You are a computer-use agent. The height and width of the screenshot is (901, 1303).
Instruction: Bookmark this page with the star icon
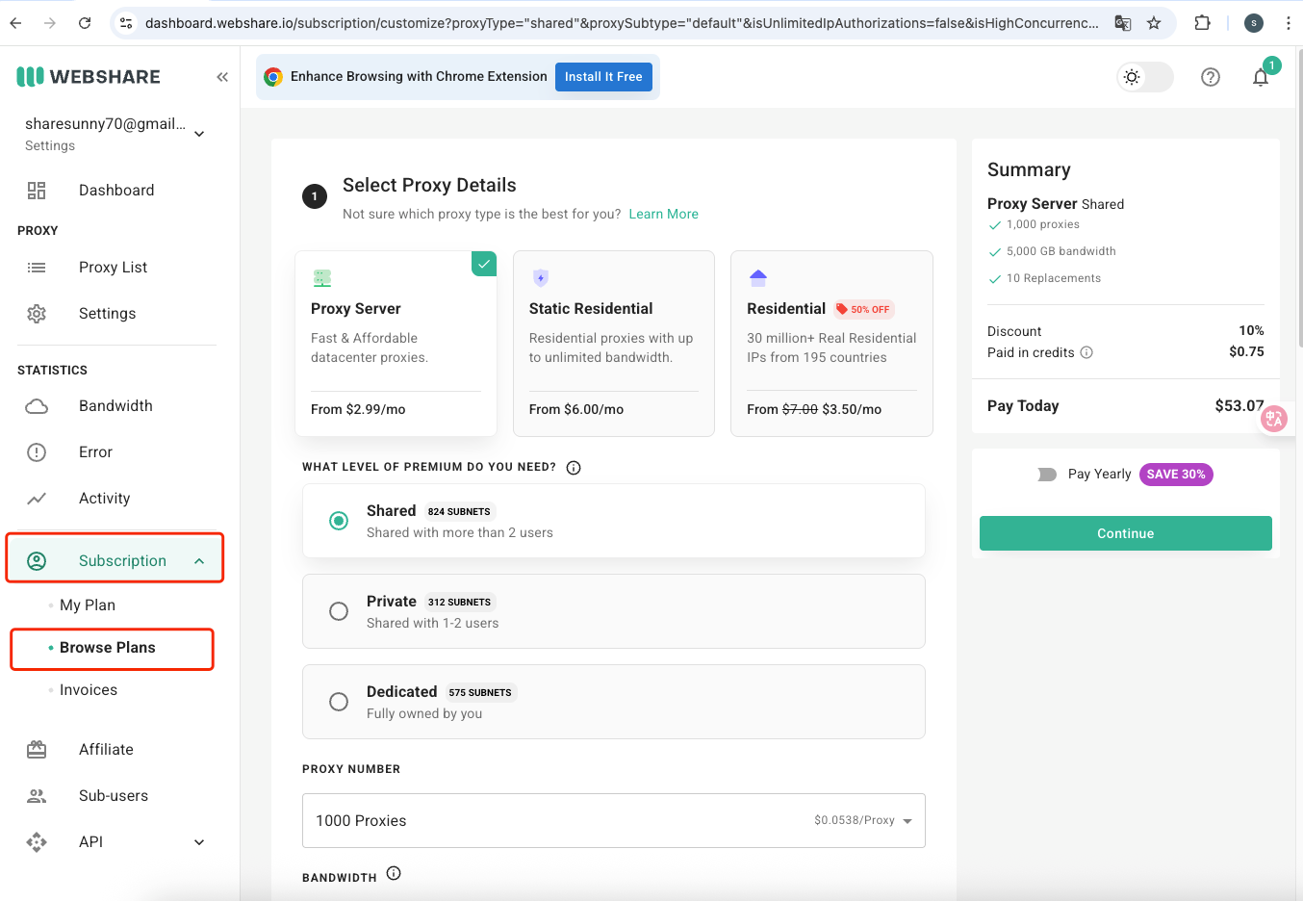point(1154,23)
